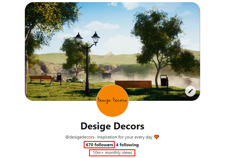Open the 4 following list
The width and height of the screenshot is (226, 158).
pos(127,145)
